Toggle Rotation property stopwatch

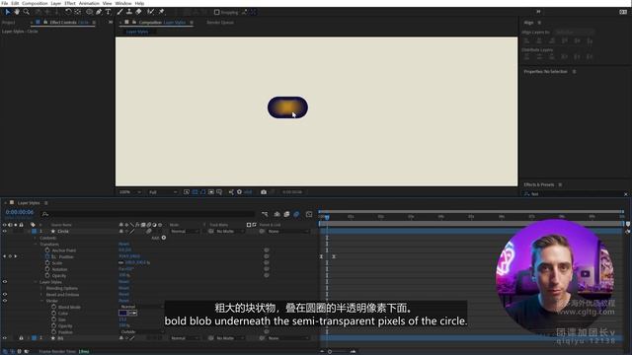pos(47,269)
